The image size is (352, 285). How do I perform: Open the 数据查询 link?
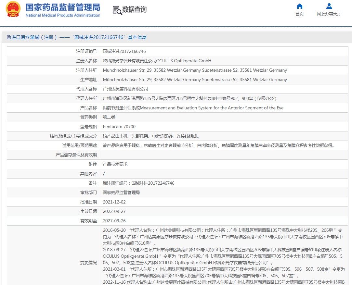[134, 10]
